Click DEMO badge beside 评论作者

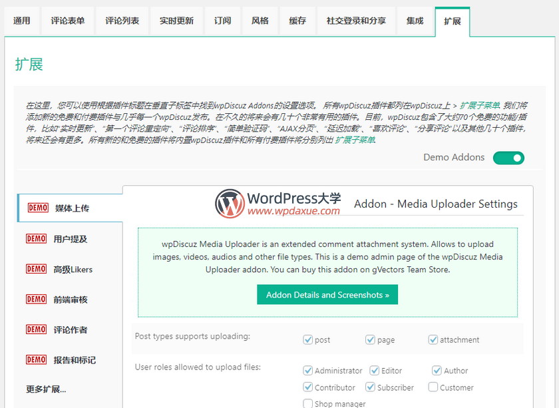(x=36, y=329)
